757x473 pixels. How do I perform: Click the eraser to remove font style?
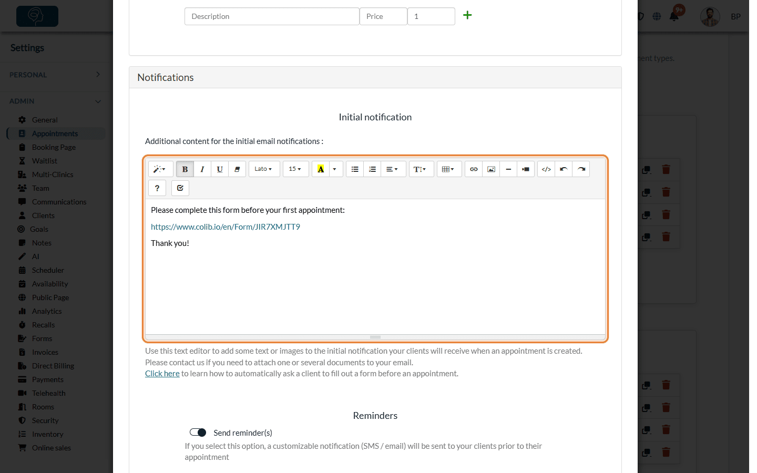pos(237,169)
